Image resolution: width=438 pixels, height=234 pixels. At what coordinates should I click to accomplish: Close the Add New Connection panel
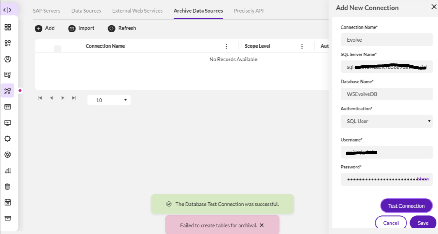(x=434, y=7)
